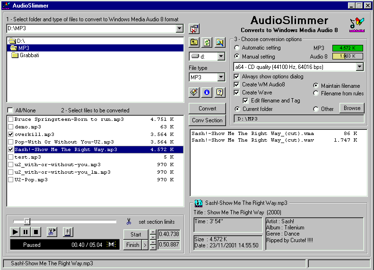Click the pencil edit tag icon
This screenshot has height=270, width=374.
click(x=194, y=92)
